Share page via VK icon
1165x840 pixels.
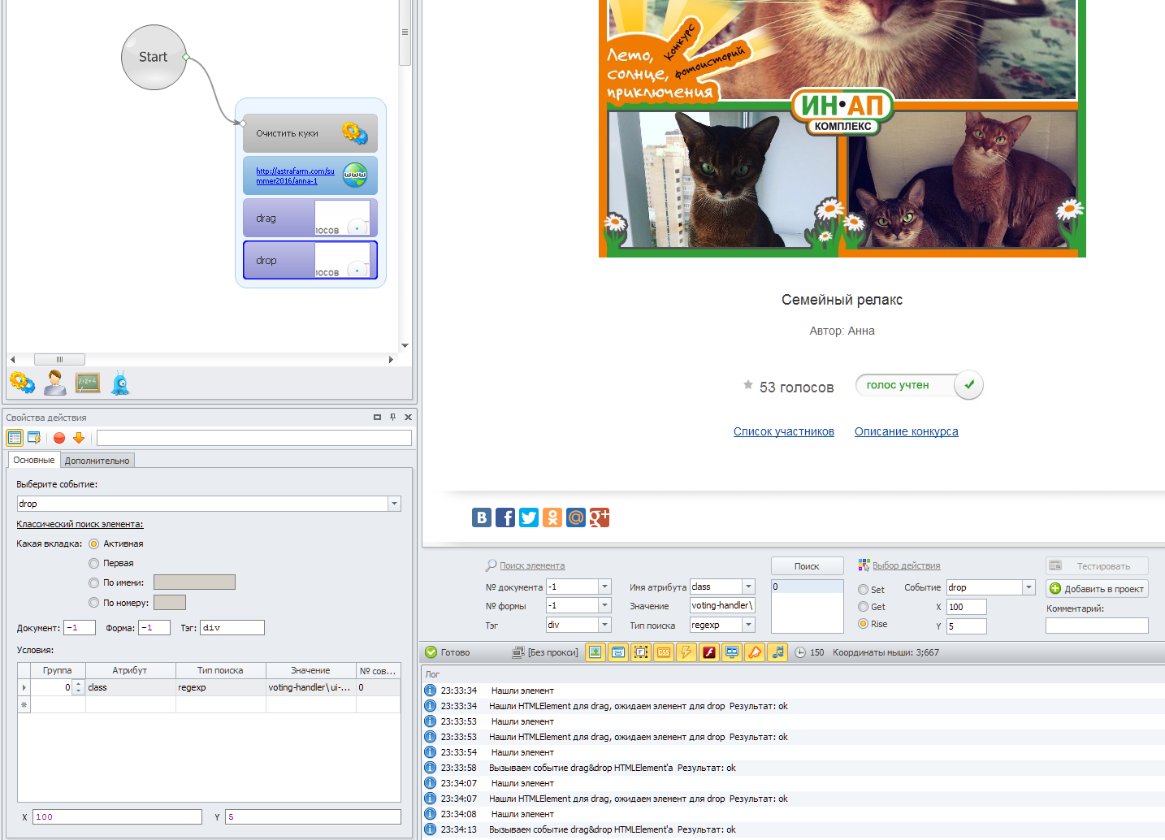(482, 517)
